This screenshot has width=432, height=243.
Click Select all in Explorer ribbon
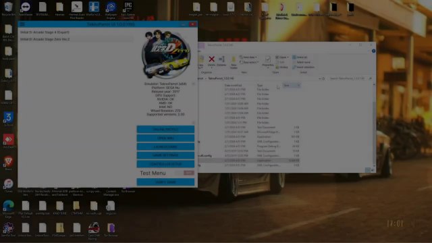[x=300, y=57]
